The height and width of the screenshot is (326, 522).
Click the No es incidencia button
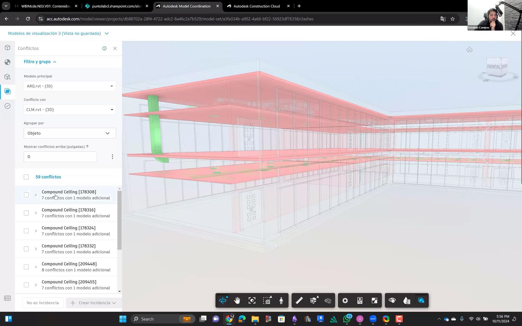(x=43, y=303)
